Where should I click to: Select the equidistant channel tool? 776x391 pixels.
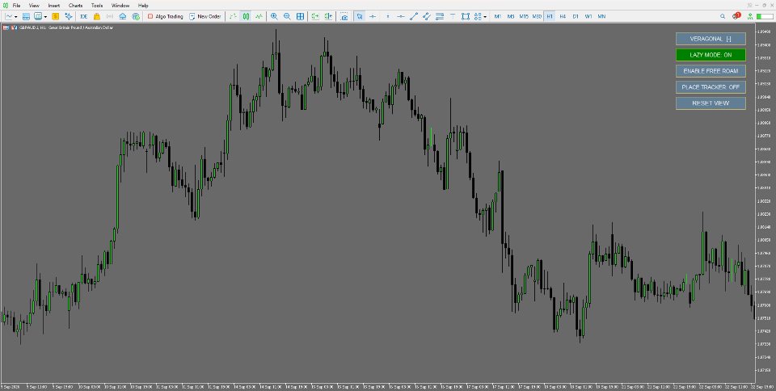coord(427,16)
